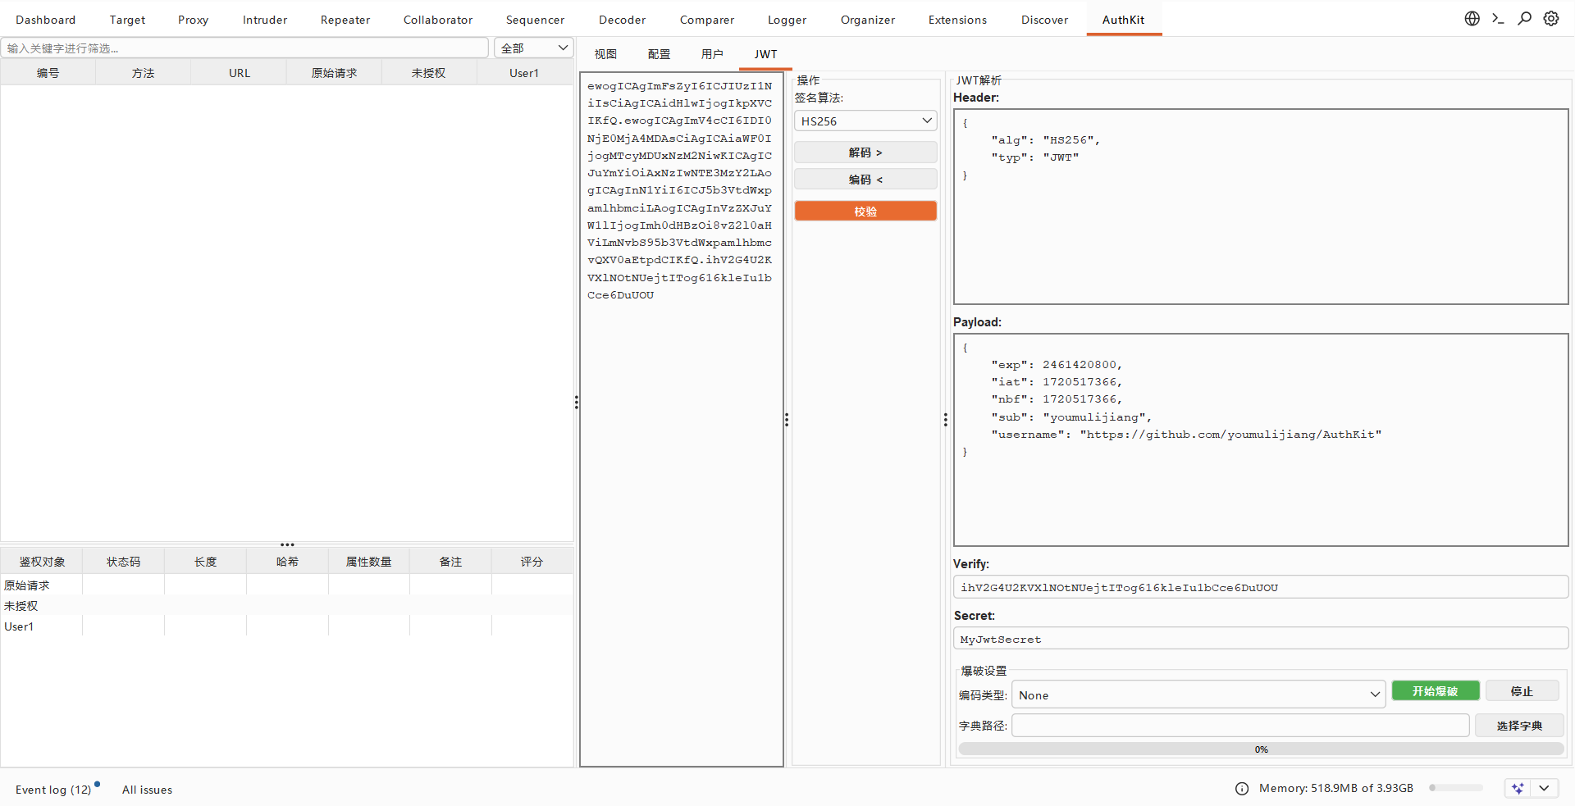Open the 视图 sub-tab

(x=605, y=54)
